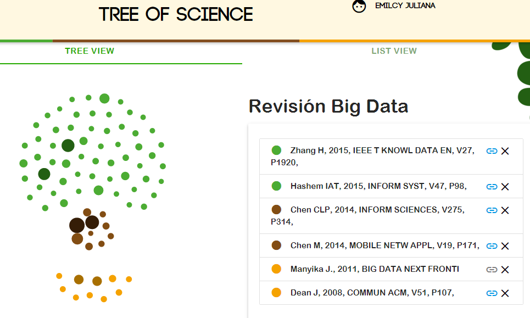Click the grey link icon for Manyika J.
This screenshot has height=318, width=530.
click(x=492, y=270)
